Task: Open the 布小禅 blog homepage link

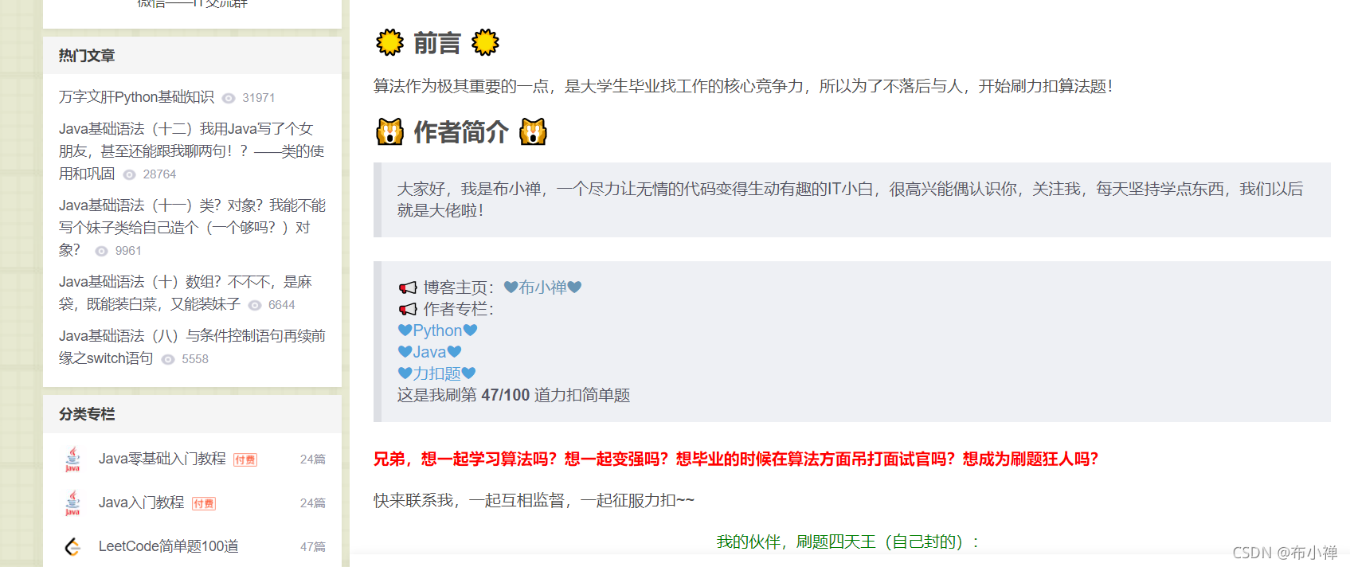Action: [542, 287]
